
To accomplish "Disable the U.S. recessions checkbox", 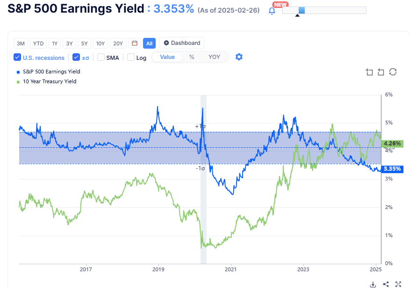I will tap(17, 57).
